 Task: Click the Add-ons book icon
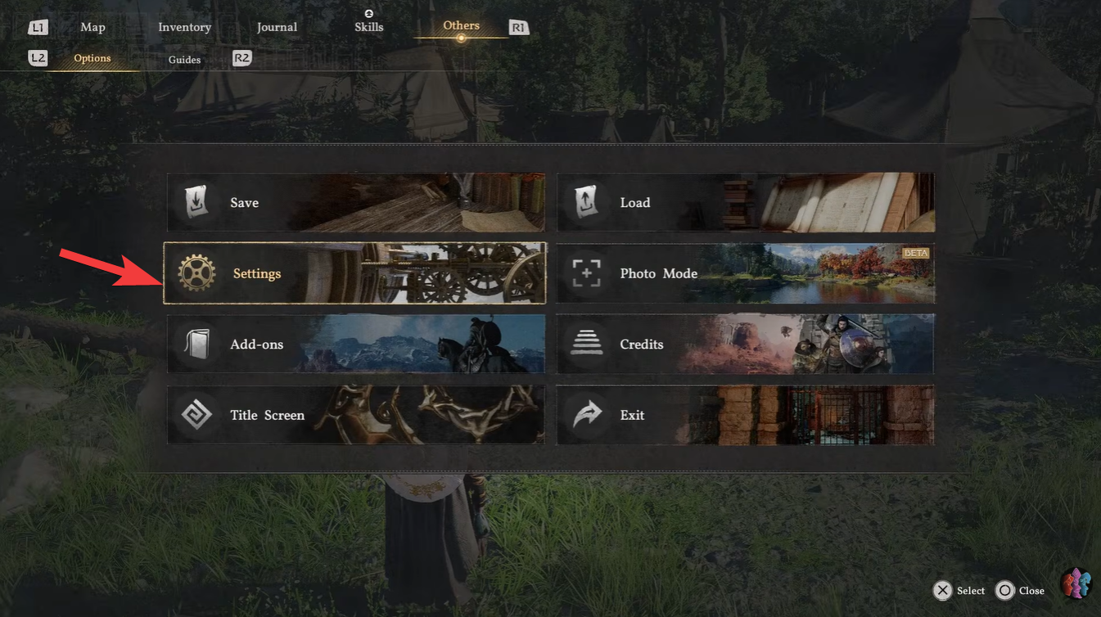click(x=196, y=345)
